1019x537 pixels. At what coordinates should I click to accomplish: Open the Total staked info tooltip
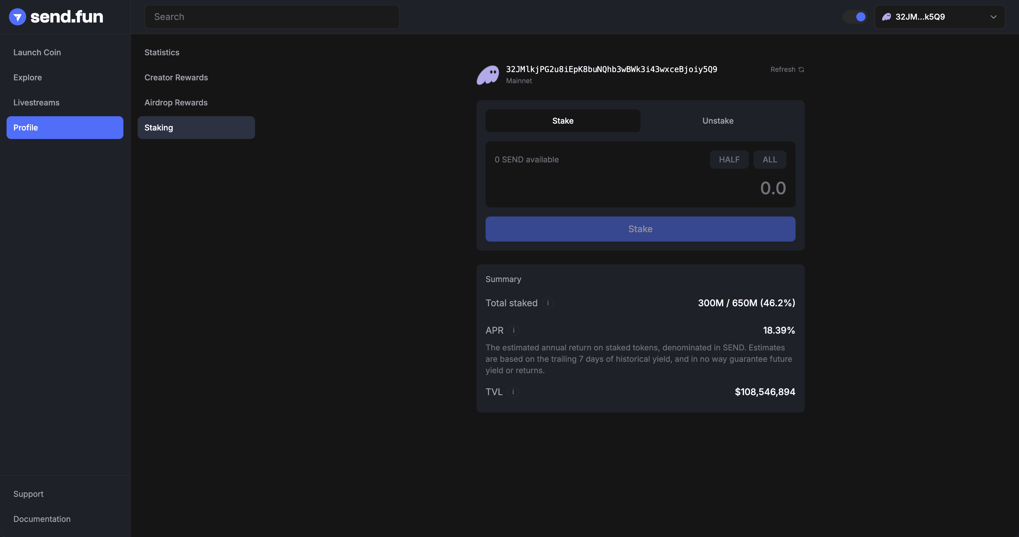[548, 303]
